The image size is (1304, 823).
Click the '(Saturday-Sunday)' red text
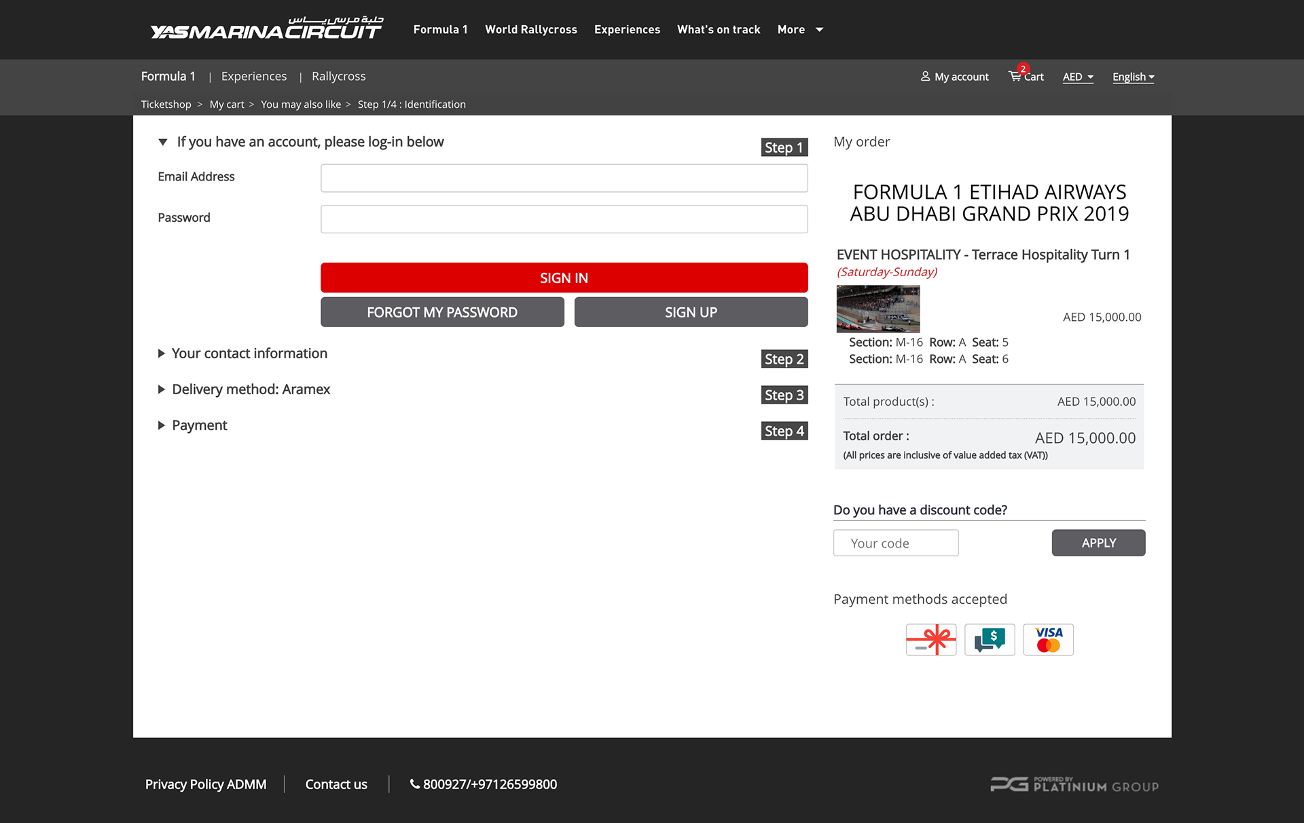887,271
